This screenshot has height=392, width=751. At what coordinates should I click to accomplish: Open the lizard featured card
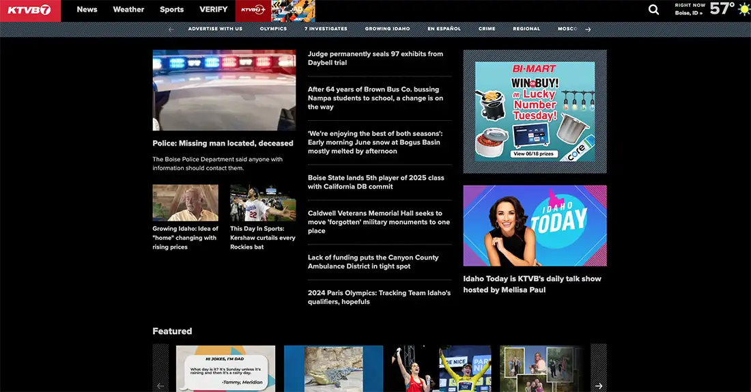point(333,369)
